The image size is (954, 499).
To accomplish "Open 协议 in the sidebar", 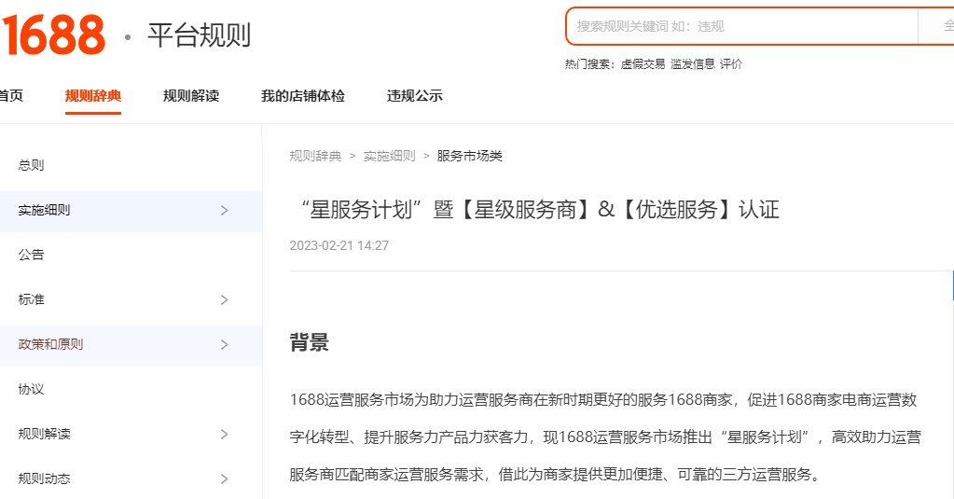I will pyautogui.click(x=31, y=389).
